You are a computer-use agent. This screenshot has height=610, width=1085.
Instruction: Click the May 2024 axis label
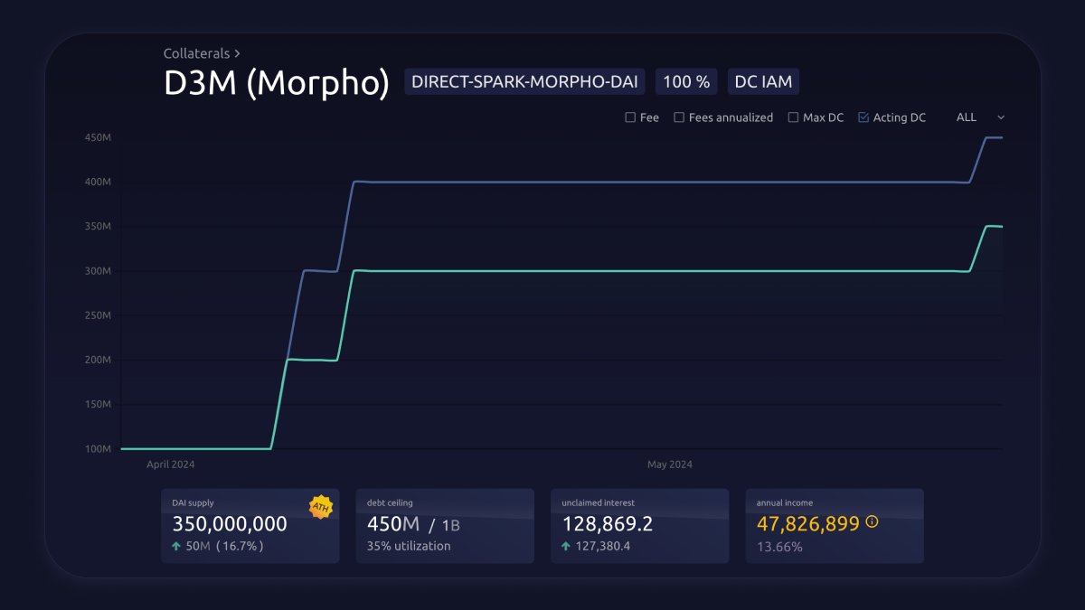pyautogui.click(x=670, y=465)
